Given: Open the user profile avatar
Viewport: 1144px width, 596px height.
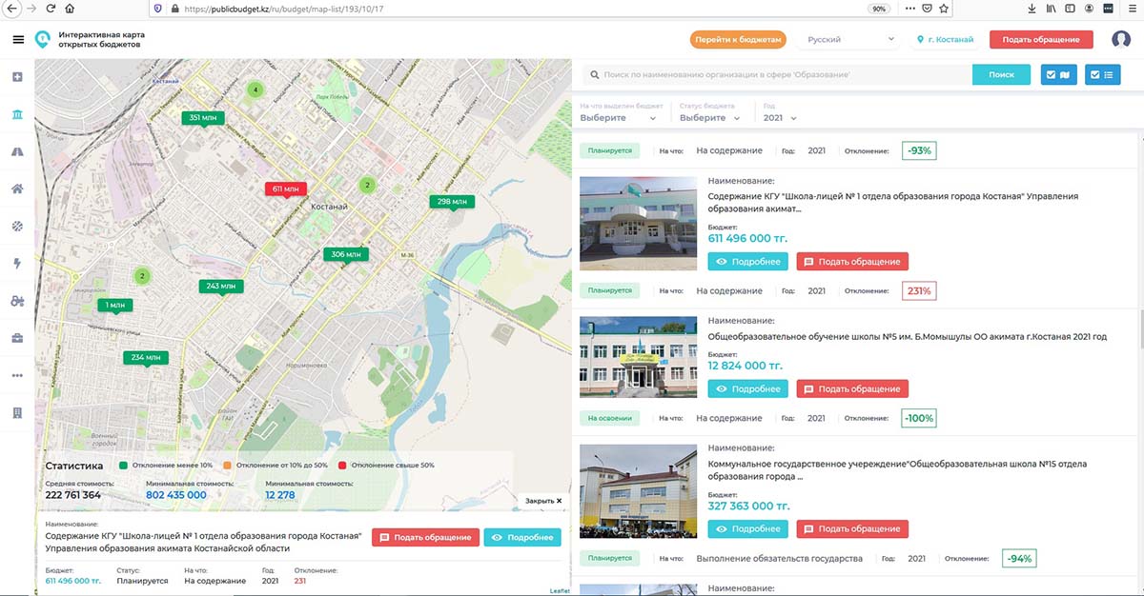Looking at the screenshot, I should [x=1120, y=39].
